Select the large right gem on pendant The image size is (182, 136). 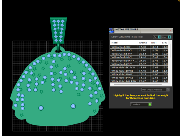tap(73, 106)
